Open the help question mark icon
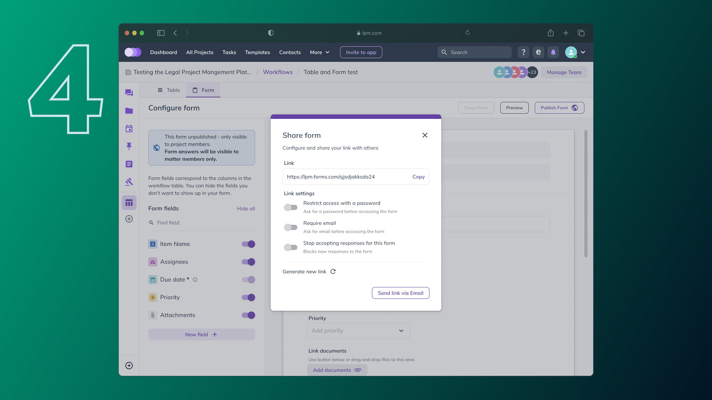 [524, 52]
